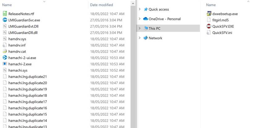Click the hamdrv.cat certificate icon
Screen dimensions: 255x128
(5, 51)
